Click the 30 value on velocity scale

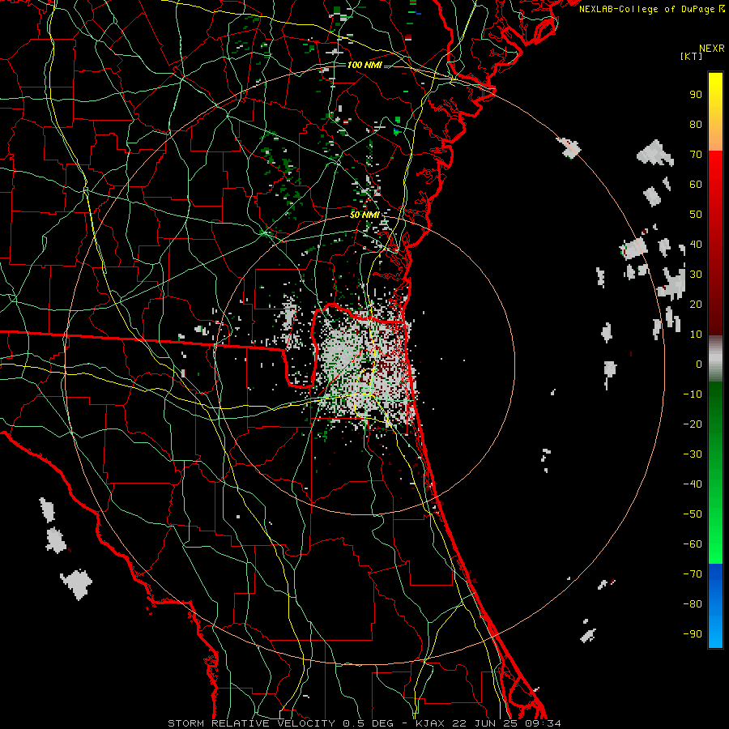(696, 275)
